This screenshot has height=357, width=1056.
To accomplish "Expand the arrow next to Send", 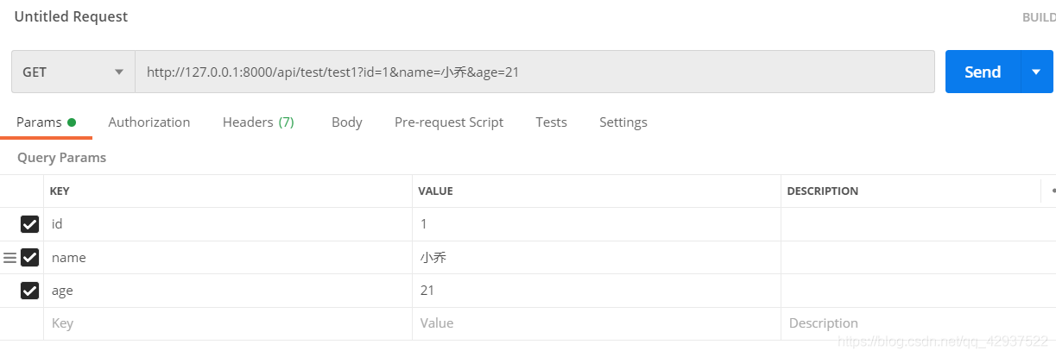I will coord(1037,72).
